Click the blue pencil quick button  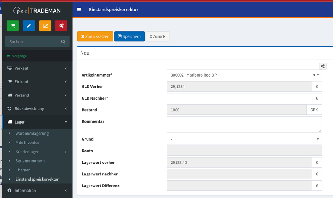[x=29, y=26]
